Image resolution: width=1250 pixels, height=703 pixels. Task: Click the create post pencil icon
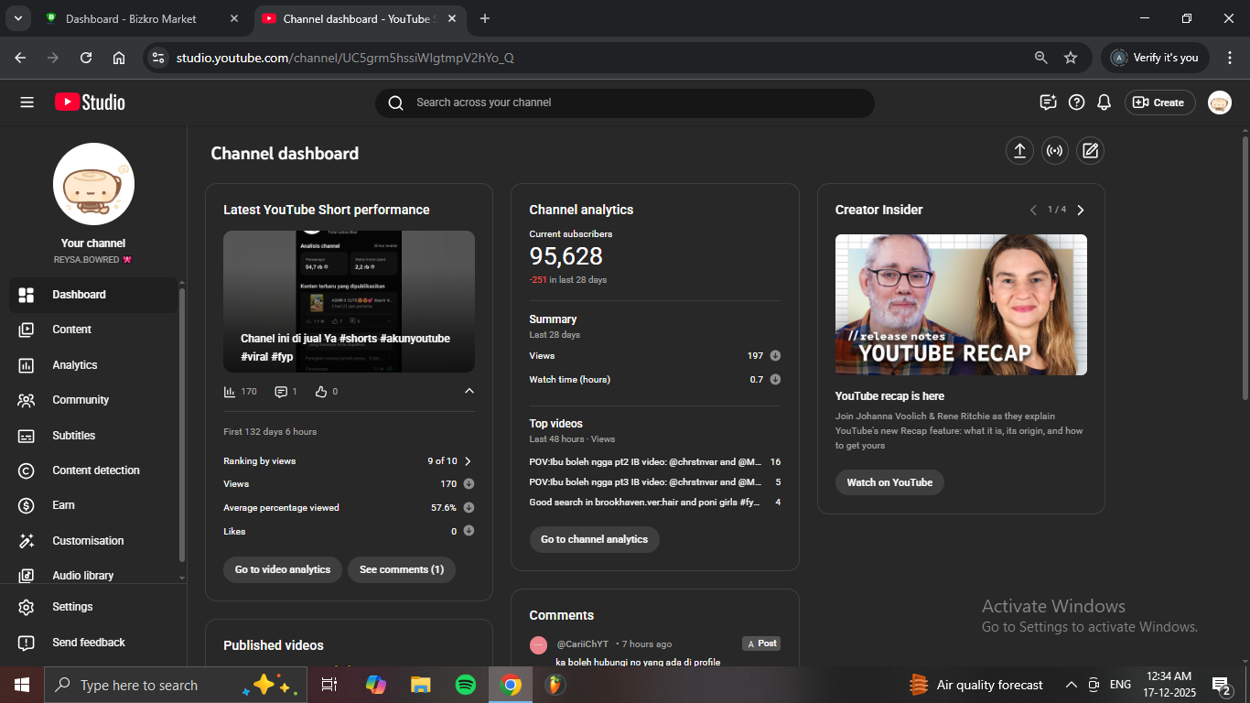(1090, 151)
